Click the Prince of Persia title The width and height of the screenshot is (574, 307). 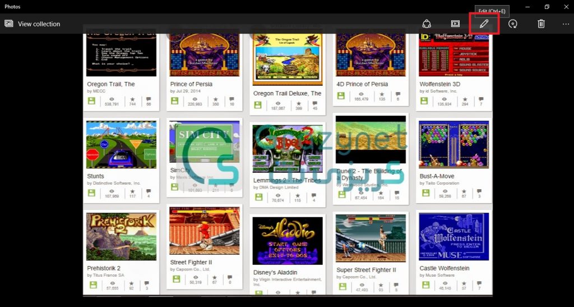pyautogui.click(x=191, y=84)
